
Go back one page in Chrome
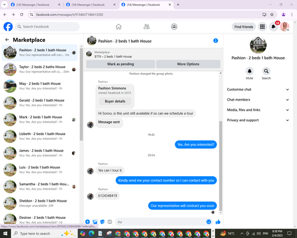click(x=5, y=14)
